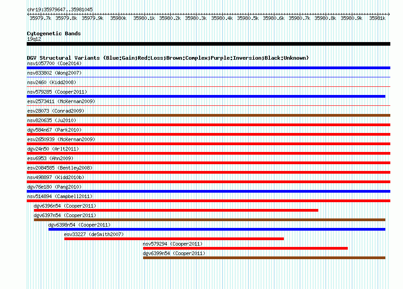Select the 19q12 band label

click(34, 39)
